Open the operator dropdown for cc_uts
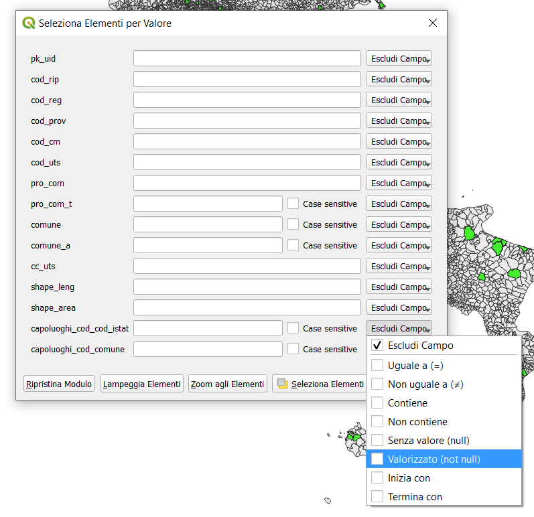 coord(399,267)
